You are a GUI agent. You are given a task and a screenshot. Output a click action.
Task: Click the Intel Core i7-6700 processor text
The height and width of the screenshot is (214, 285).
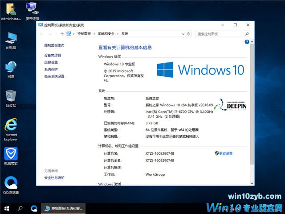tap(179, 114)
